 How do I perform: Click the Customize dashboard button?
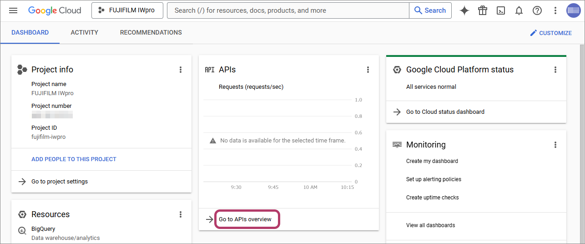[x=551, y=33]
